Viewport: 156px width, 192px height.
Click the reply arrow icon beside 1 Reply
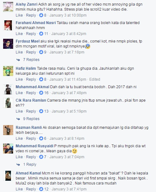tap(18, 164)
